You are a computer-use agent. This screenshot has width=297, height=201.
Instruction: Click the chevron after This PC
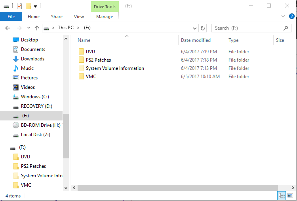(78, 28)
